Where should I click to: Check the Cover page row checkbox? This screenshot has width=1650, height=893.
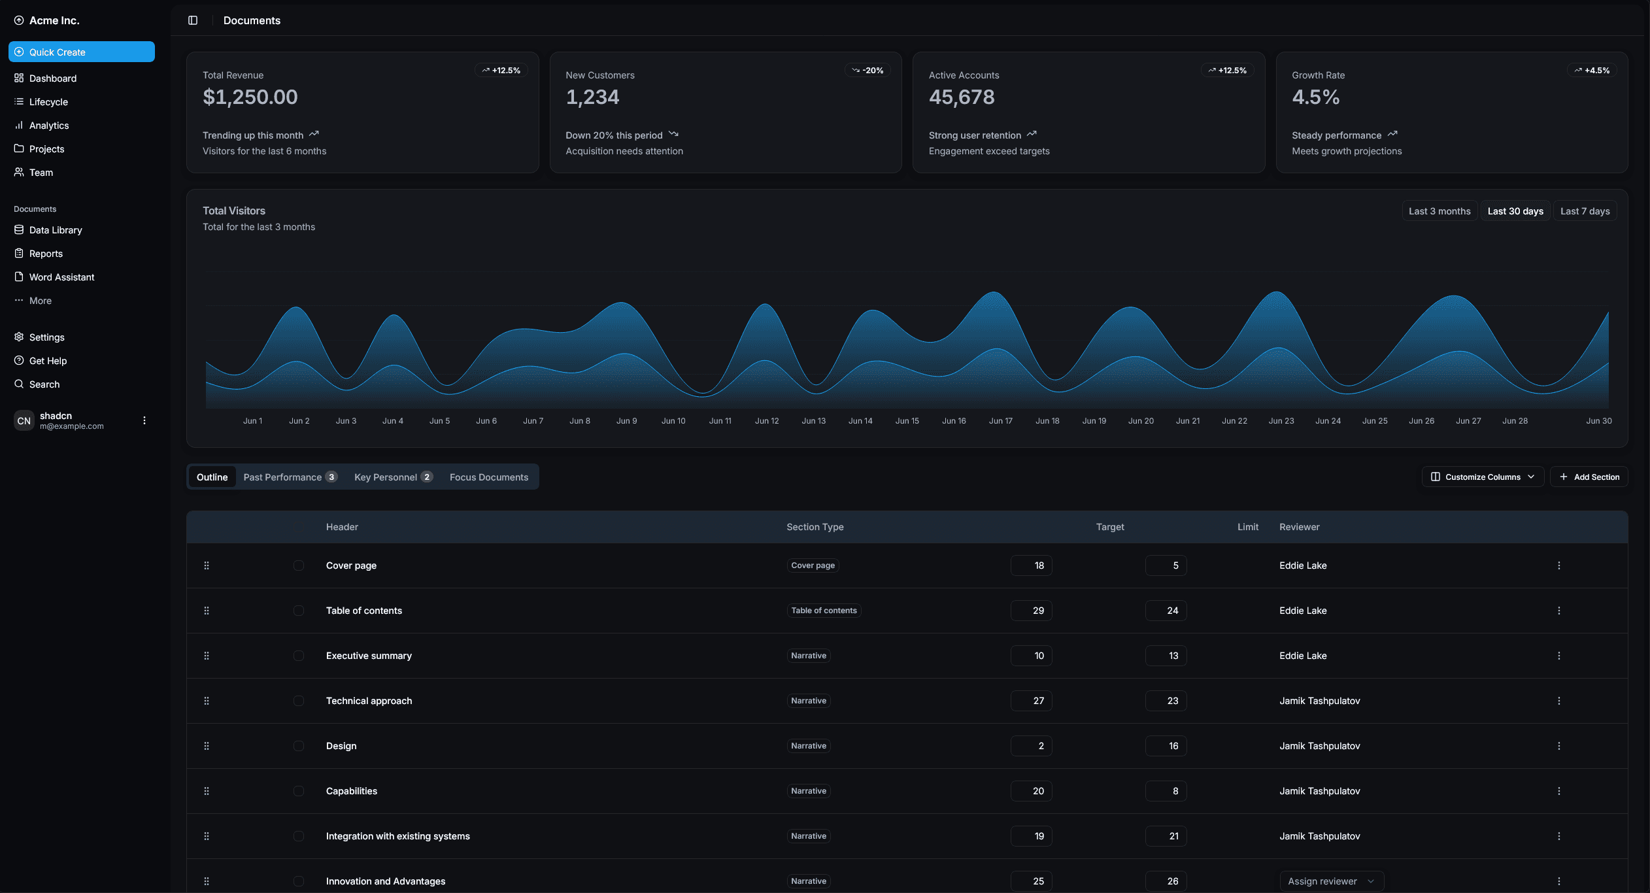click(299, 565)
